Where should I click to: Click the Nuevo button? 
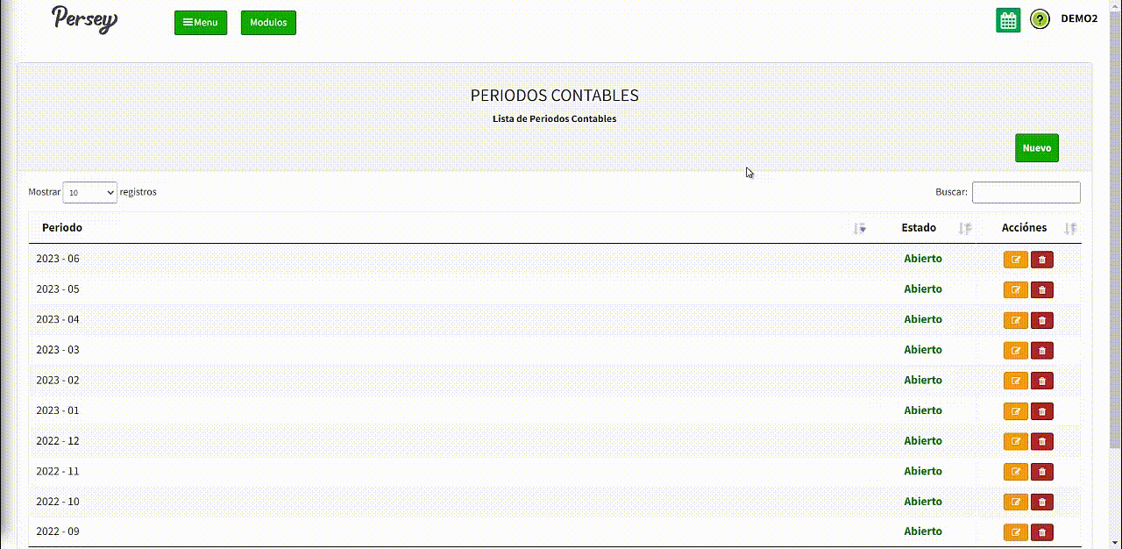coord(1036,148)
